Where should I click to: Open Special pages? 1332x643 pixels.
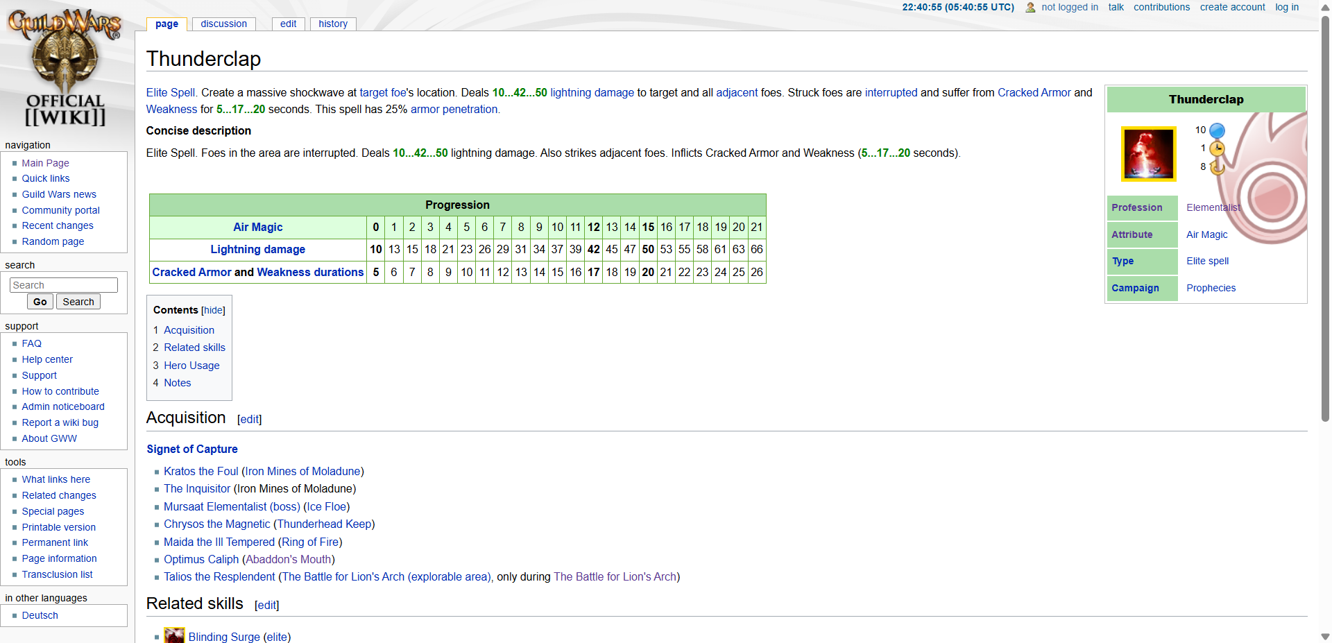pyautogui.click(x=53, y=511)
